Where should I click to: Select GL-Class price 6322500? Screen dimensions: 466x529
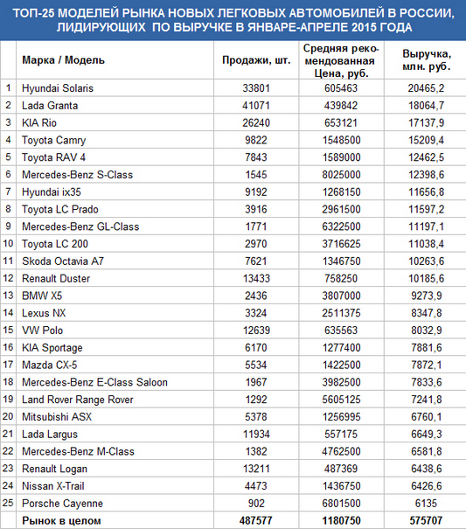(x=341, y=226)
